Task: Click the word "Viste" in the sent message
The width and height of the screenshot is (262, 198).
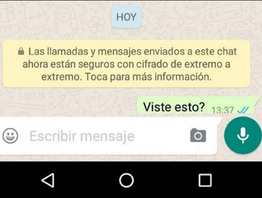Action: point(158,107)
